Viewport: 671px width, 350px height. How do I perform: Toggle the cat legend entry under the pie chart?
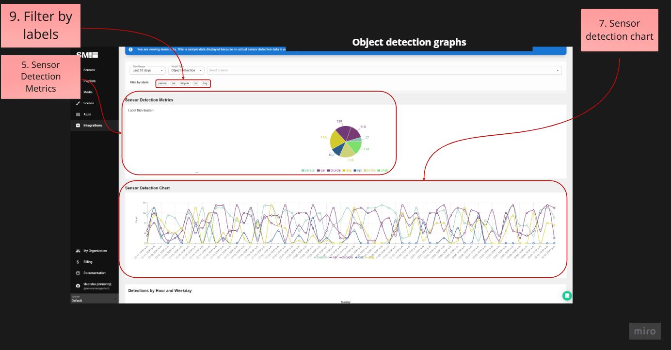[x=358, y=171]
